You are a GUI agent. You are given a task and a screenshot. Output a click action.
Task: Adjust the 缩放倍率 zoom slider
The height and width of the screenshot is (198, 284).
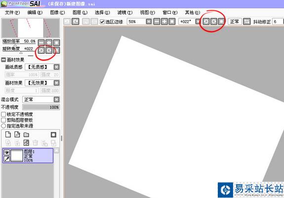15,45
